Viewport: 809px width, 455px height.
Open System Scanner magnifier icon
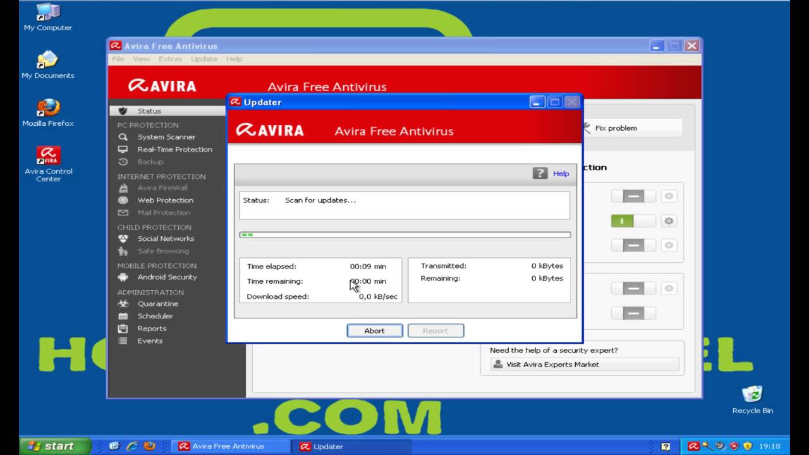coord(123,136)
